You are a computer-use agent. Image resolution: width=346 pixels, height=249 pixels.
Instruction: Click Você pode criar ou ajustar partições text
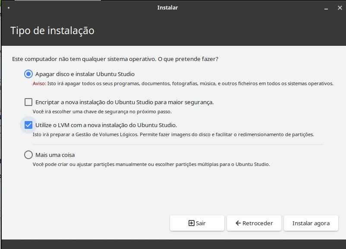151,164
